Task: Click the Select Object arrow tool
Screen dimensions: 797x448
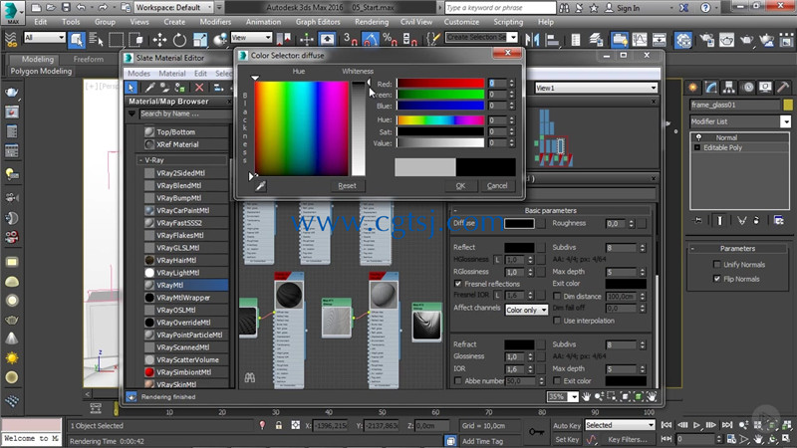Action: [77, 39]
